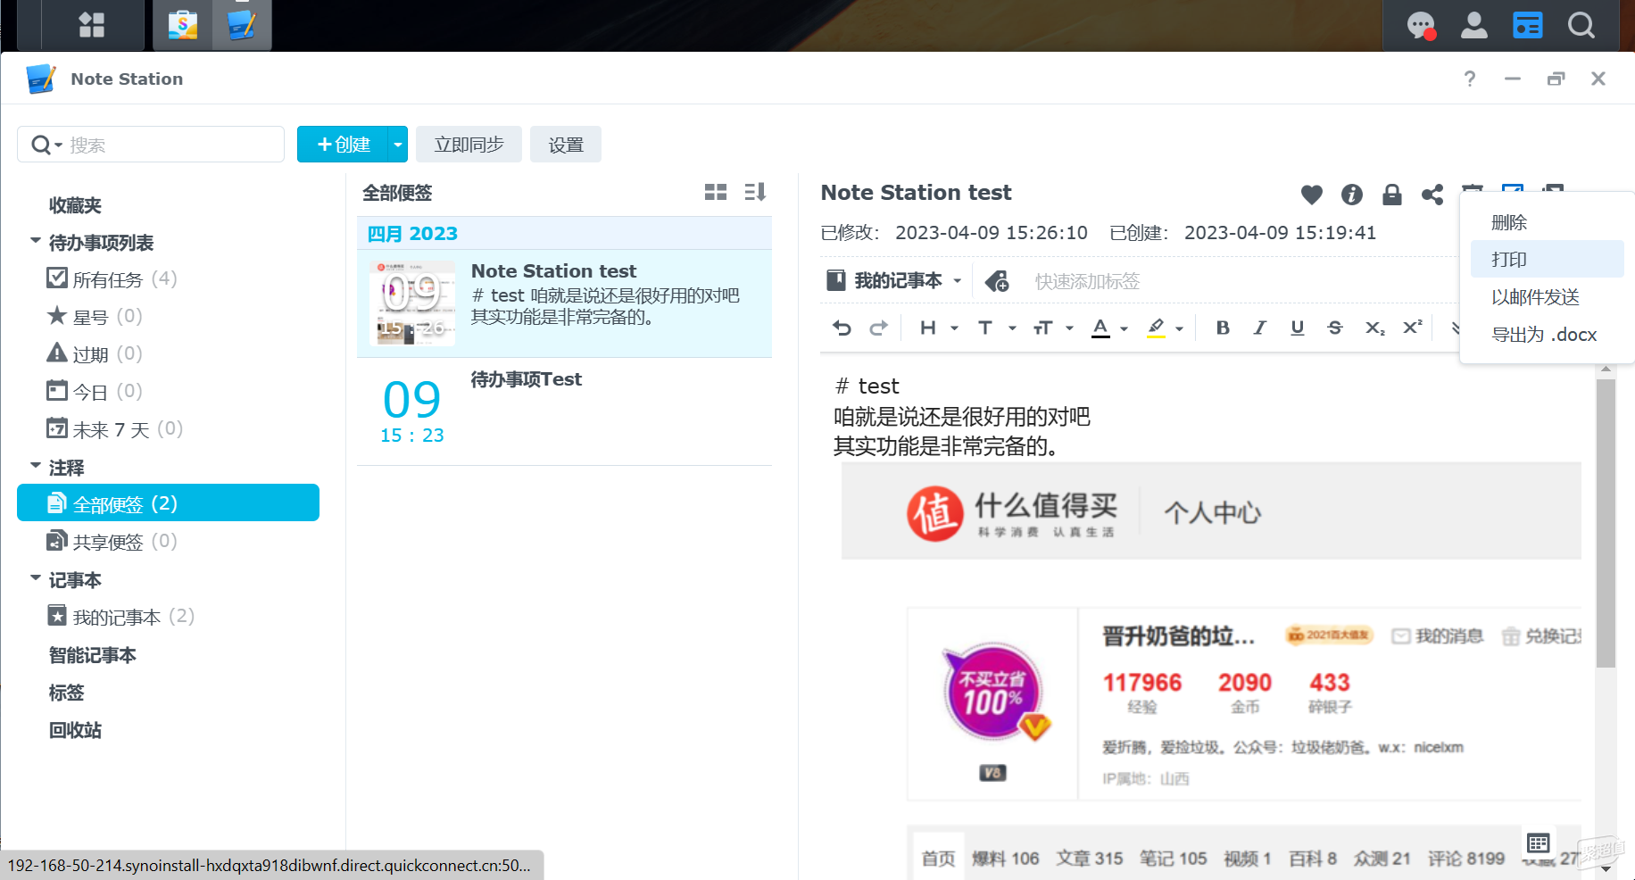This screenshot has width=1635, height=880.
Task: Click the 创建 button
Action: (343, 144)
